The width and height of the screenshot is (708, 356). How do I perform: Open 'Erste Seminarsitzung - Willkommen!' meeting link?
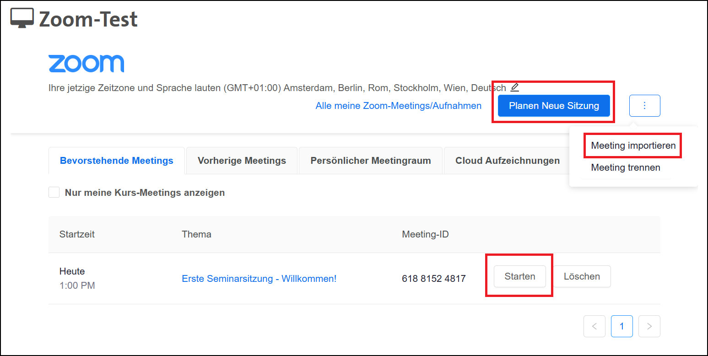pyautogui.click(x=259, y=279)
